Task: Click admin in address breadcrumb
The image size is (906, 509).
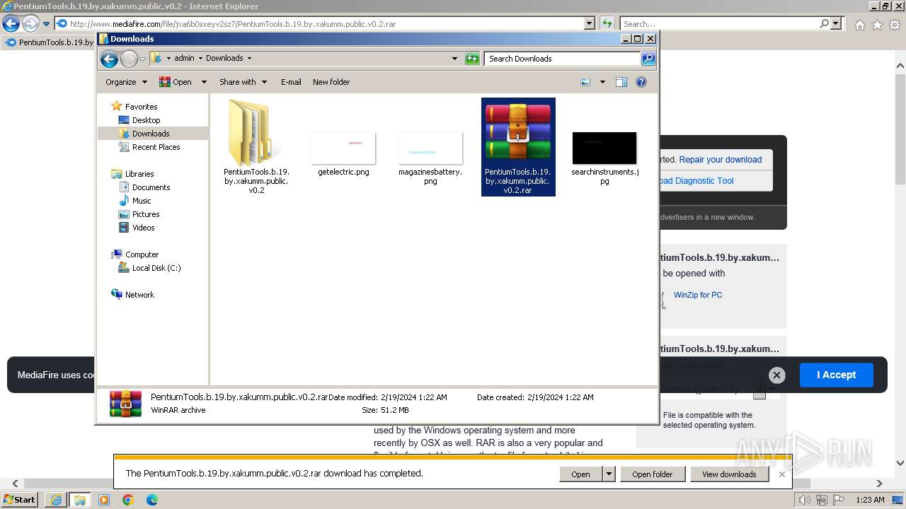Action: (x=184, y=59)
